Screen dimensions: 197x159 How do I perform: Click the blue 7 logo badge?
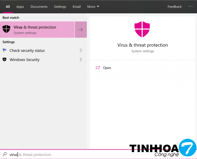[188, 147]
